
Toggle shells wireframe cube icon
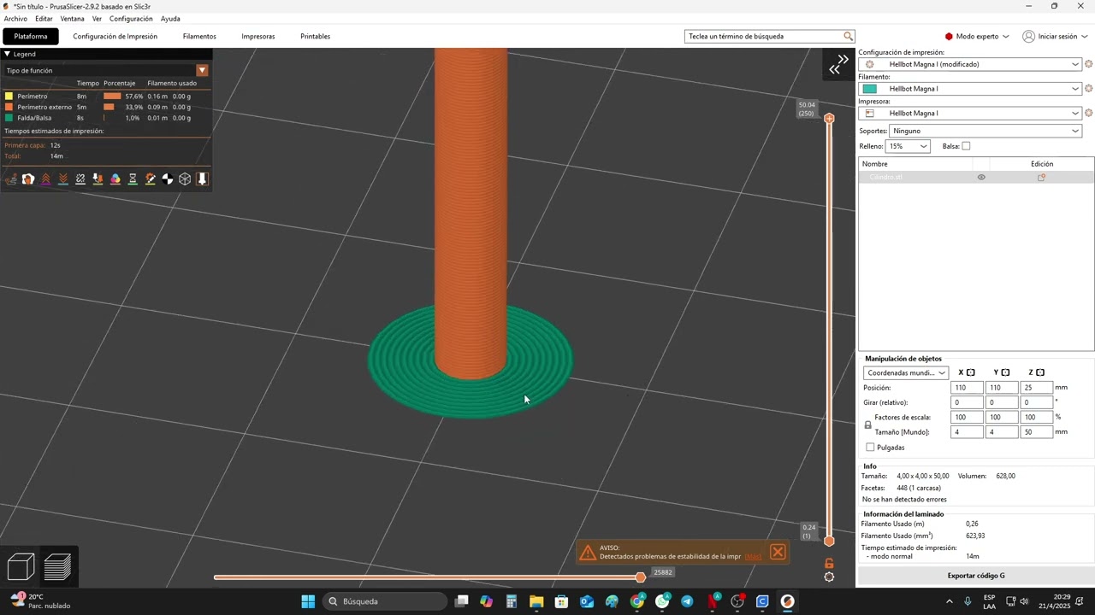coord(185,179)
